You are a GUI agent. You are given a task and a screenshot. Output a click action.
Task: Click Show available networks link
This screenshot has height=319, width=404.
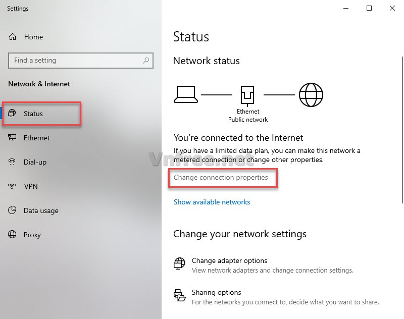point(212,202)
